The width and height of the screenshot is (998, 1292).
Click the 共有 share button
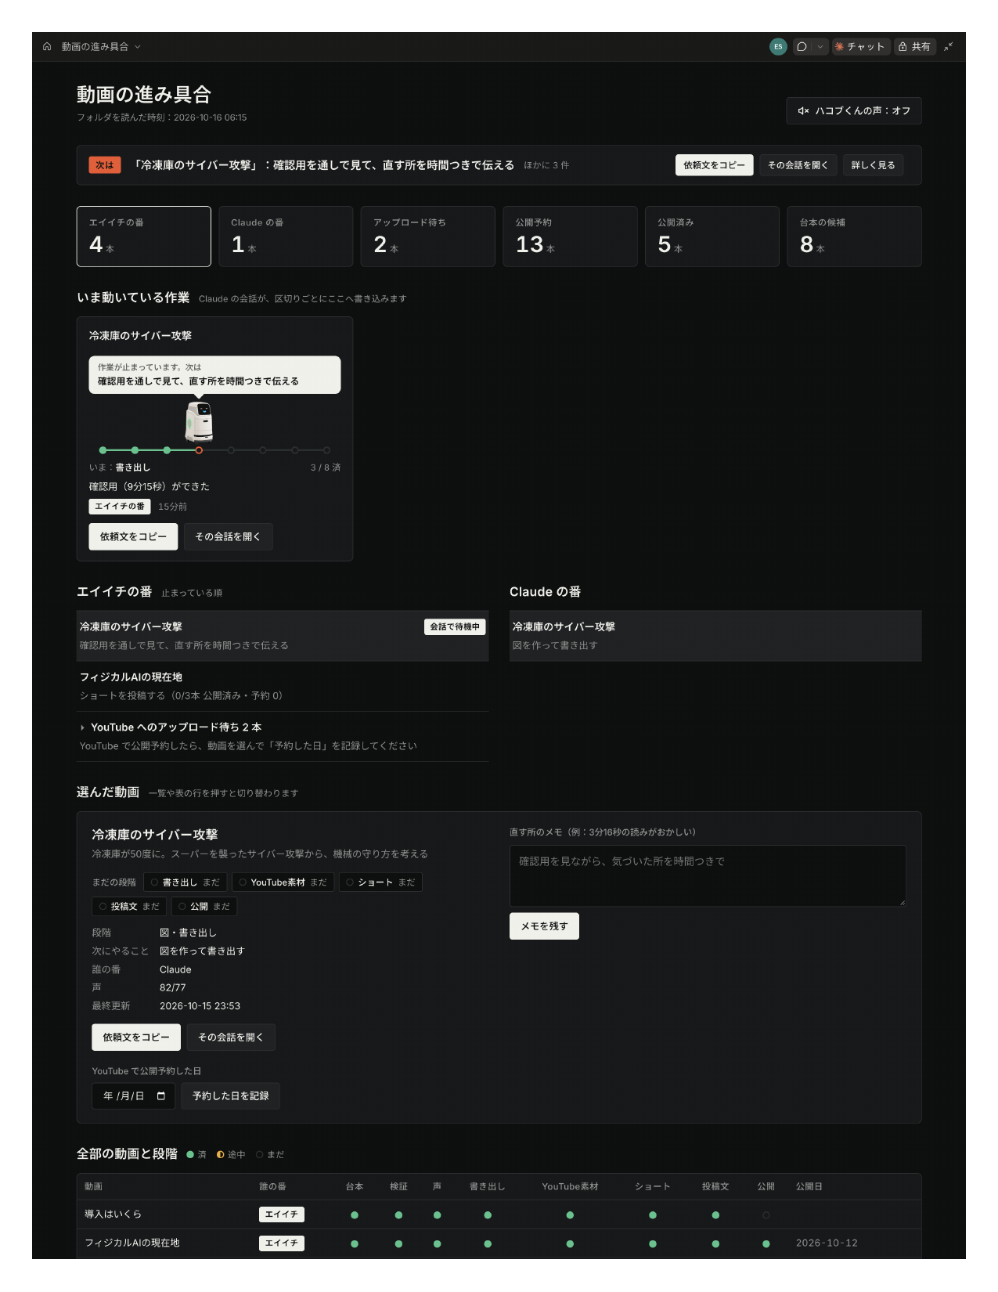914,47
